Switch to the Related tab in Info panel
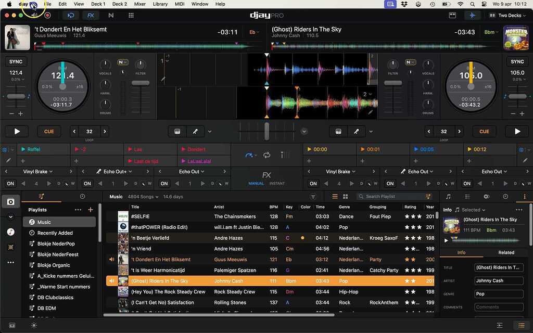Image resolution: width=533 pixels, height=333 pixels. (x=505, y=252)
